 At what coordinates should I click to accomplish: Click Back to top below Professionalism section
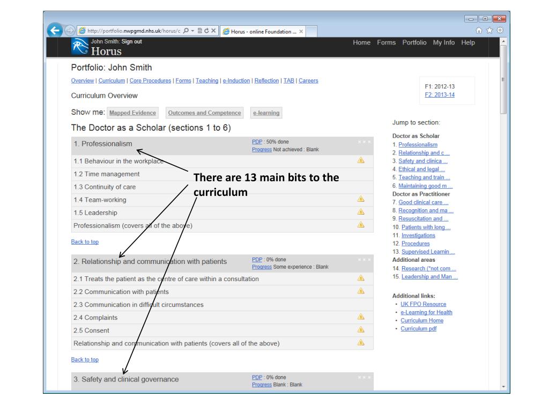click(x=85, y=242)
